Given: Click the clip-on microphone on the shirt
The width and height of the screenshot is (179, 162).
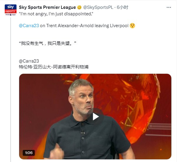Looking at the screenshot, I should tap(83, 132).
